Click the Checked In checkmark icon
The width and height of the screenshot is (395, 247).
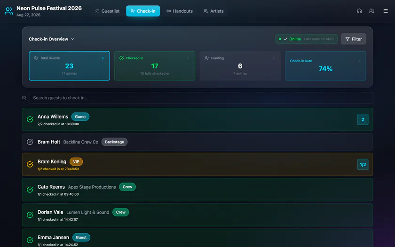click(121, 58)
